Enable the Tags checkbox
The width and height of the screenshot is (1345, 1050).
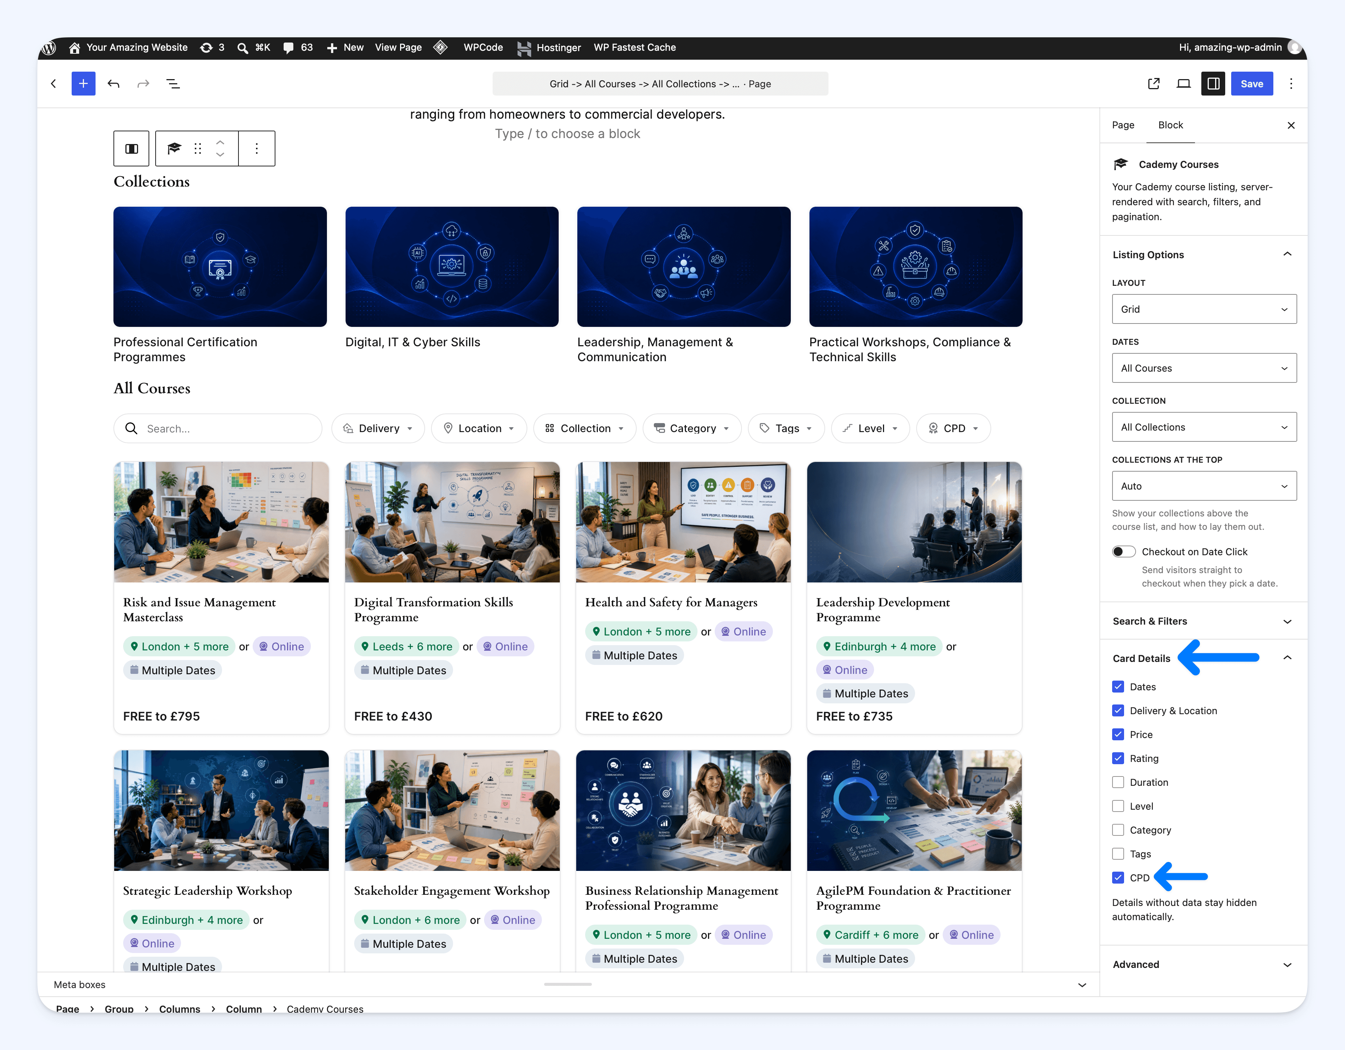click(1118, 854)
